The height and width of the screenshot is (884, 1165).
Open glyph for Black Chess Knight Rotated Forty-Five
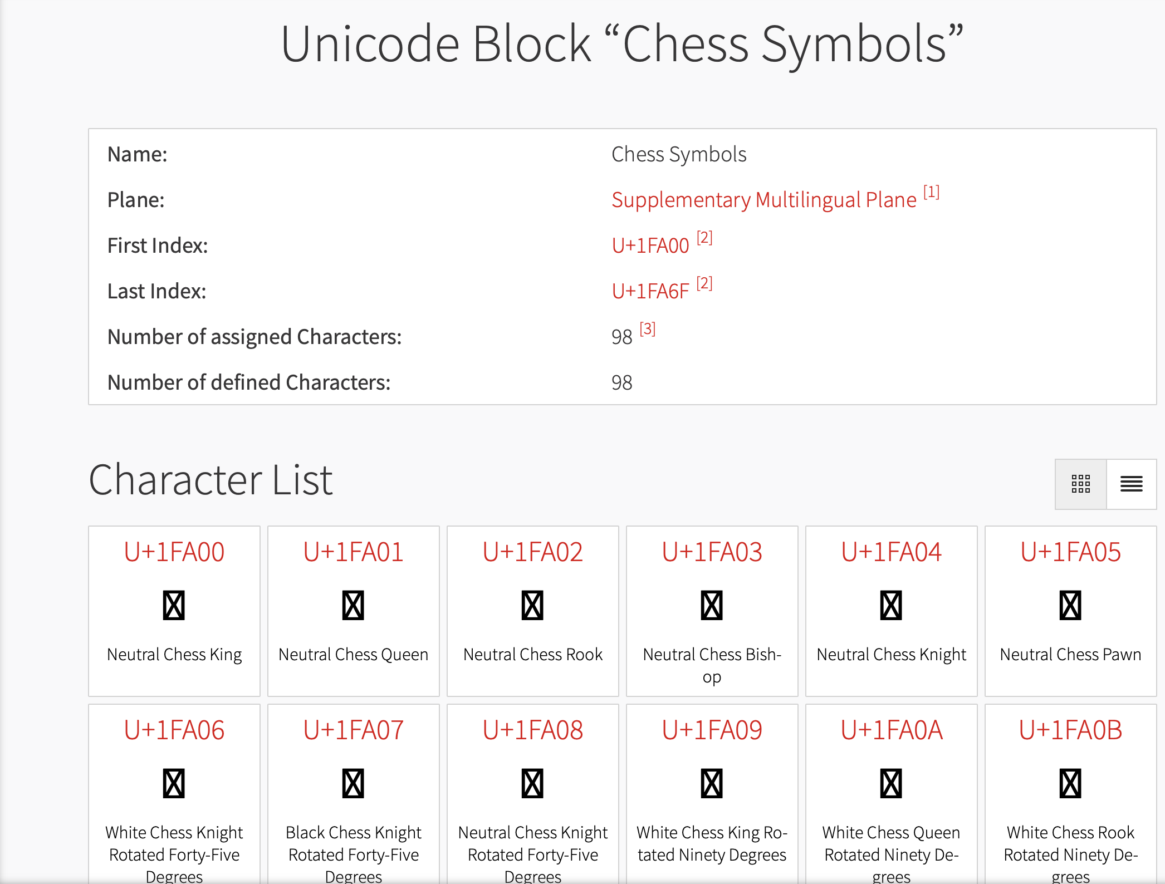tap(353, 784)
